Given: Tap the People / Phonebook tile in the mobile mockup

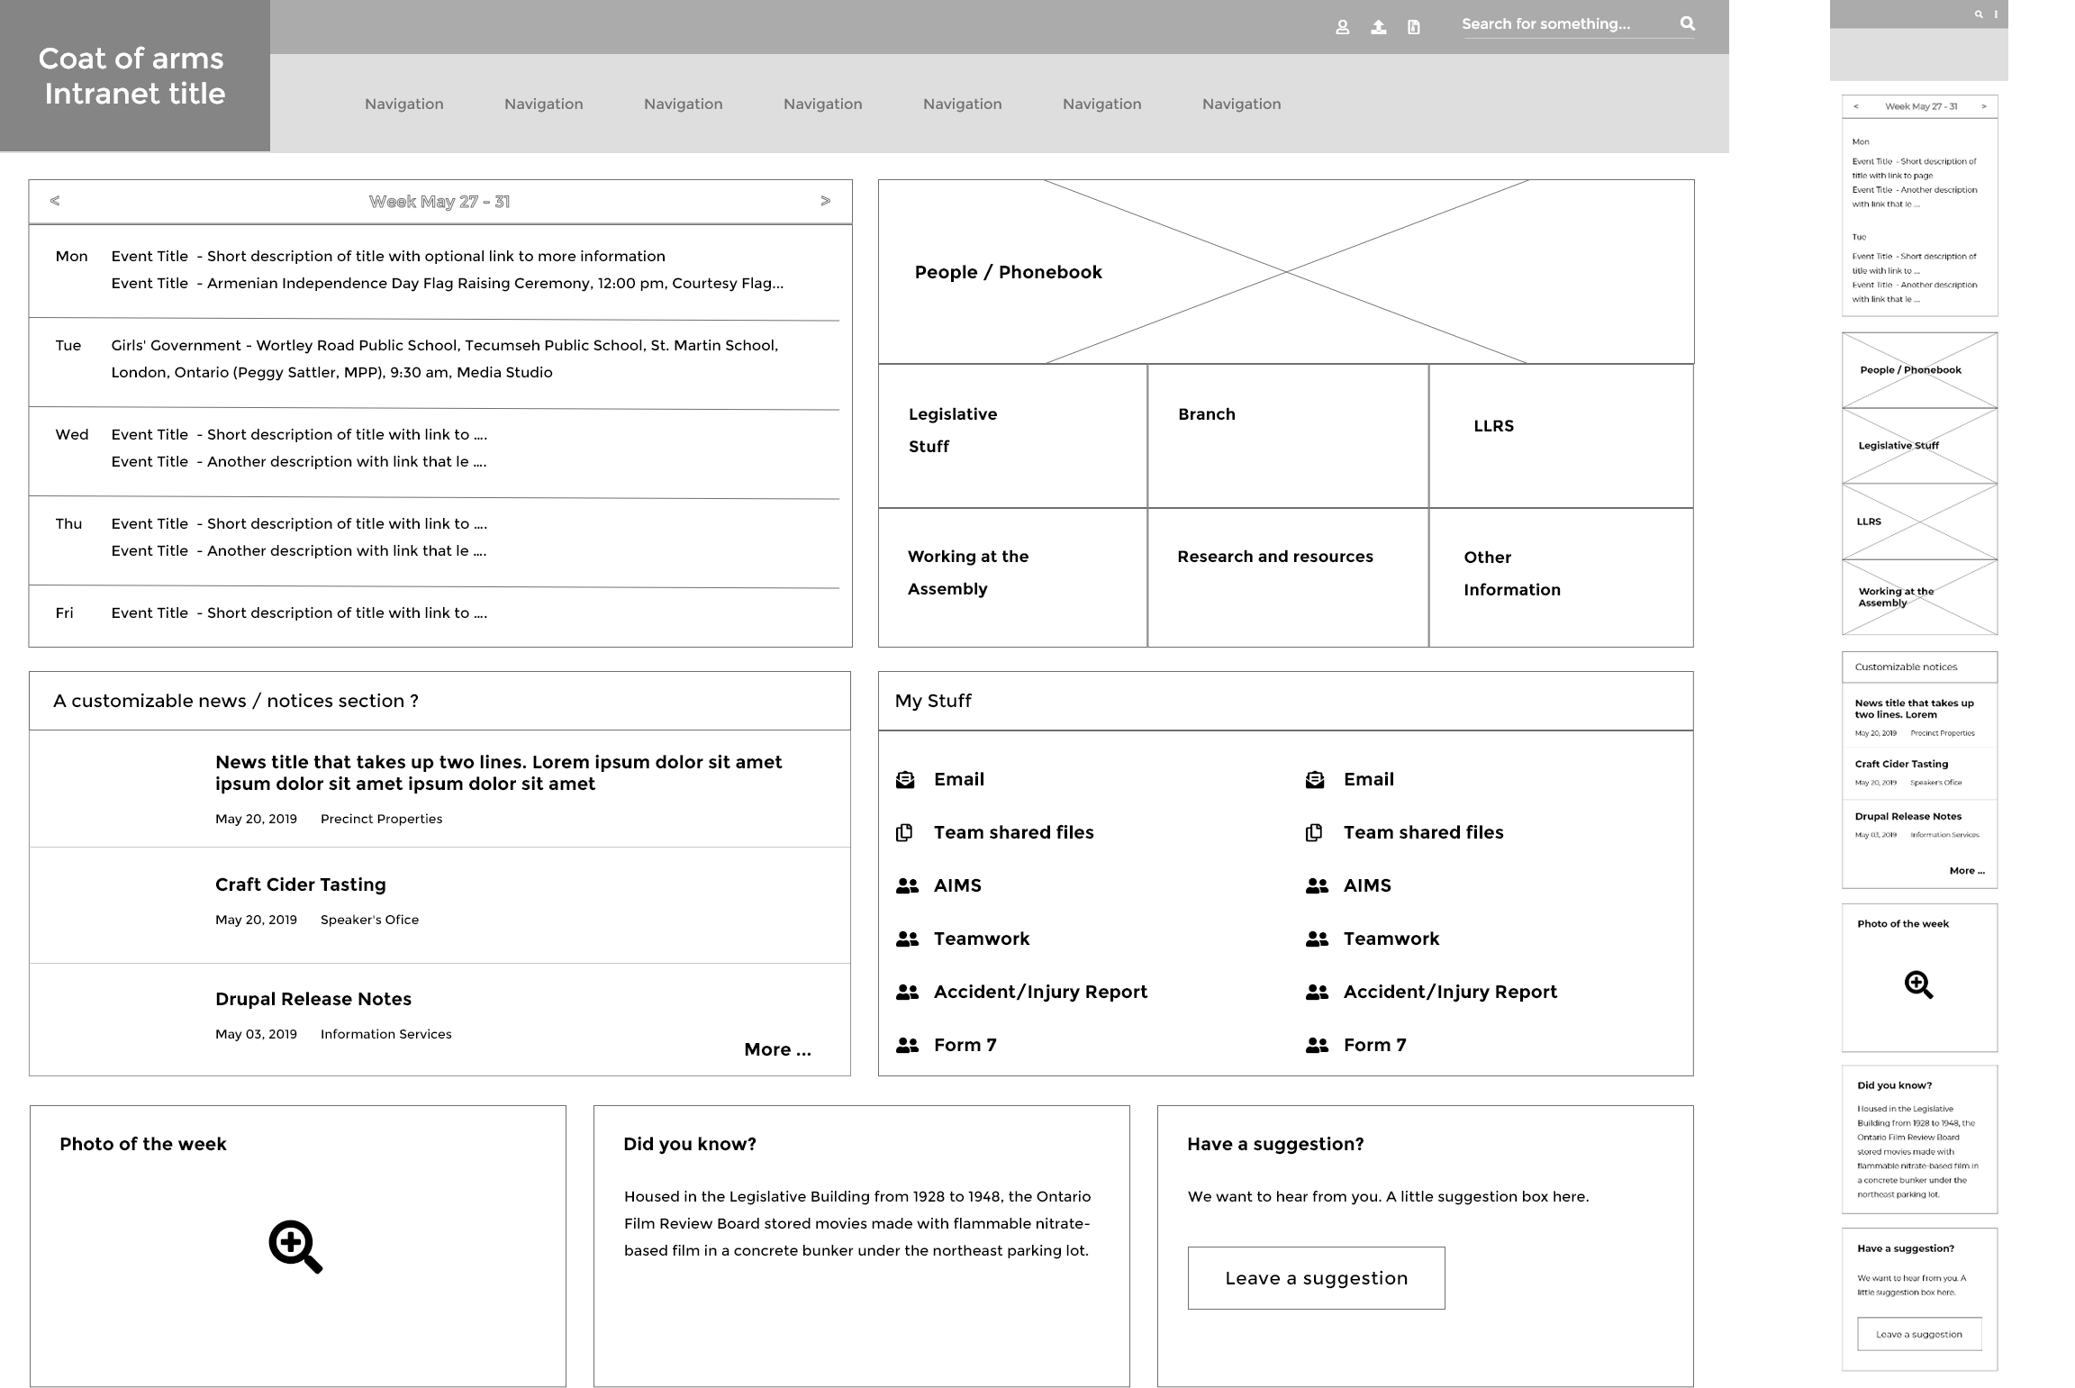Looking at the screenshot, I should point(1919,370).
